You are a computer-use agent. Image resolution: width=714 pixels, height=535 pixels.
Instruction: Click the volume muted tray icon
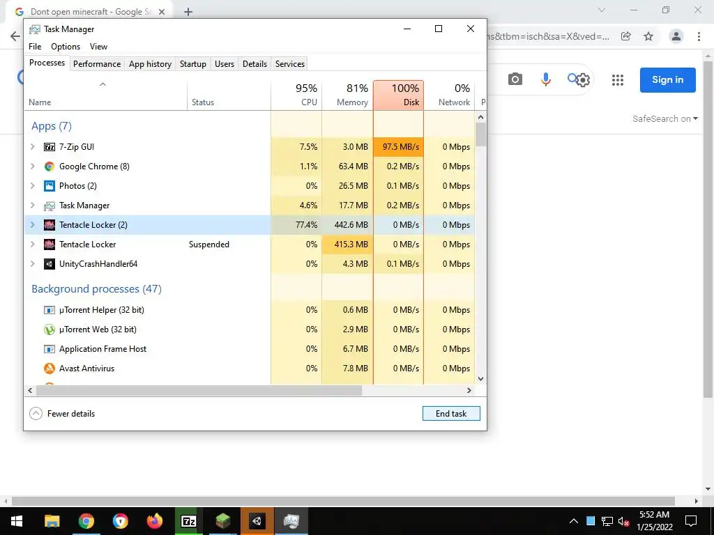(x=624, y=521)
